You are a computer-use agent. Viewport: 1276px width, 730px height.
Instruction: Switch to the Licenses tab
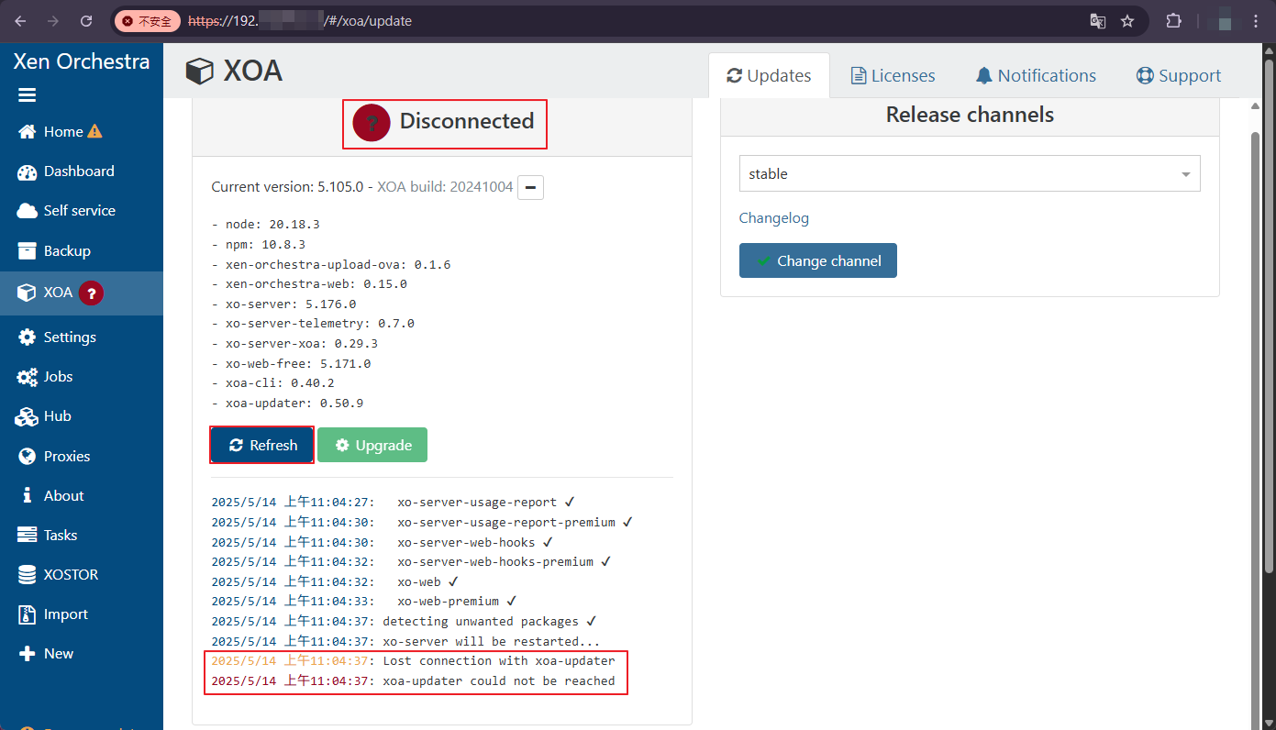(893, 76)
